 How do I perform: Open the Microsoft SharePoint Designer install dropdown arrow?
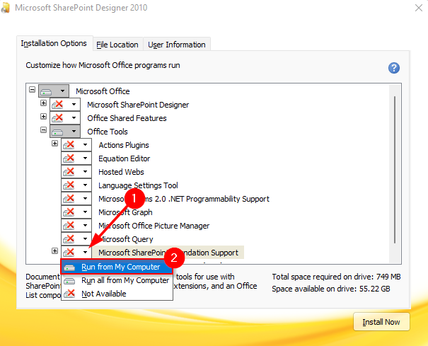tap(74, 104)
